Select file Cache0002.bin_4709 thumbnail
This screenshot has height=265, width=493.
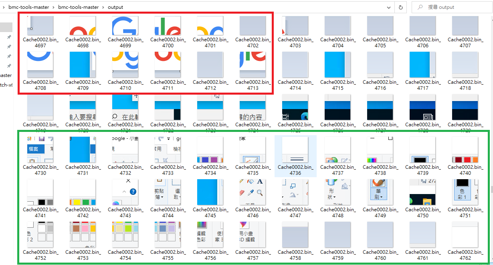(83, 65)
